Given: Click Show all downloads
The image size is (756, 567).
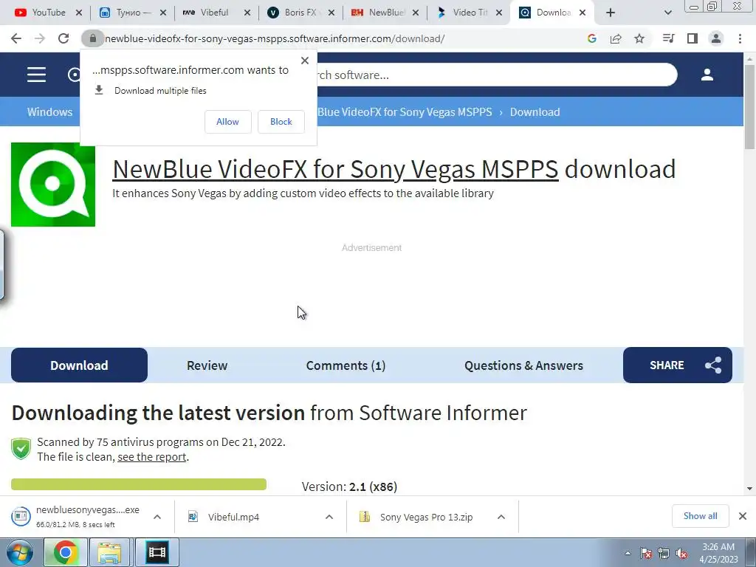Looking at the screenshot, I should [x=700, y=516].
